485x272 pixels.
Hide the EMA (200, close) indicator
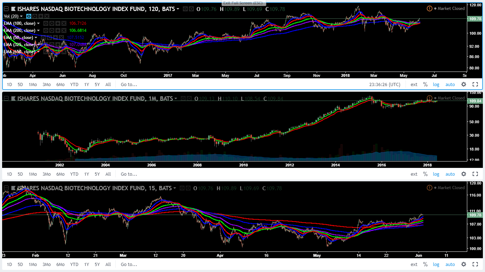click(x=45, y=30)
